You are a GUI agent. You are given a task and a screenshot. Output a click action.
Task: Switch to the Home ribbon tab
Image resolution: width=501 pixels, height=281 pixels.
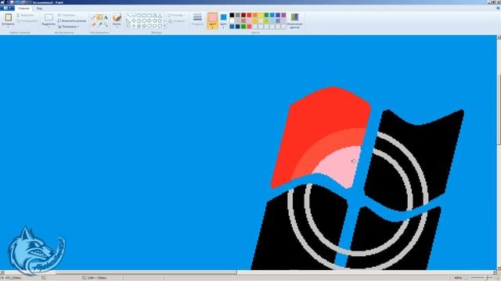(x=23, y=9)
